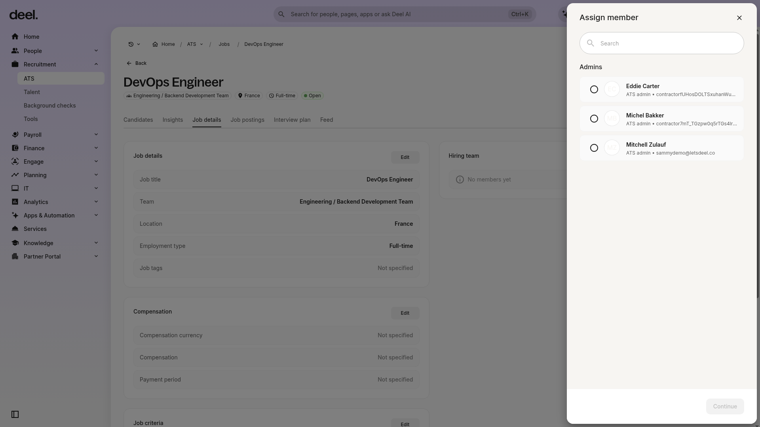760x427 pixels.
Task: Expand the Analytics sidebar section
Action: click(96, 202)
